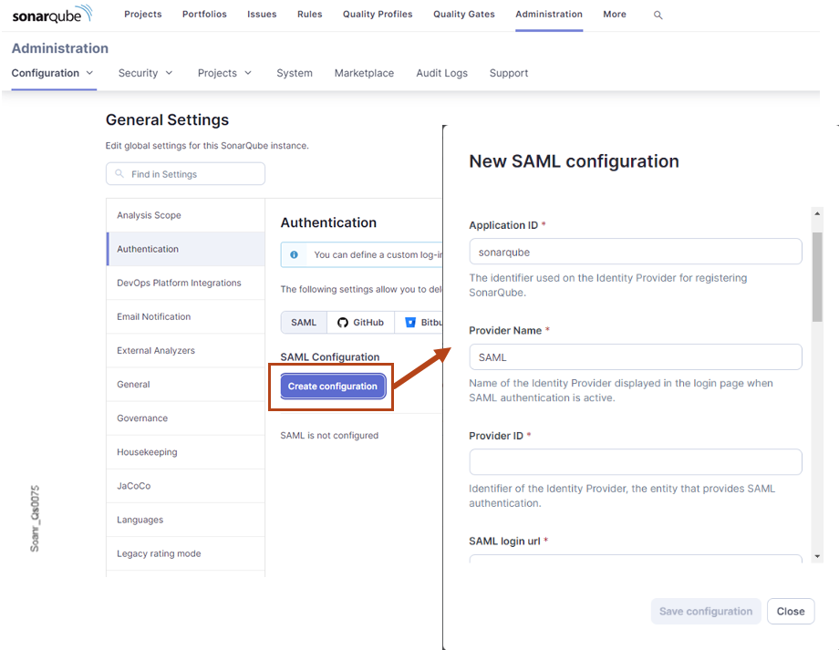The width and height of the screenshot is (839, 650).
Task: Click the Bitbucket bucket icon
Action: coord(410,322)
